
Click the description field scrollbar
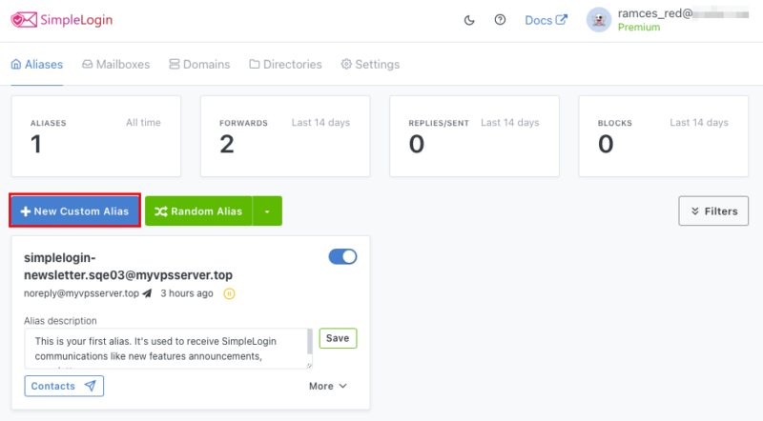point(309,342)
